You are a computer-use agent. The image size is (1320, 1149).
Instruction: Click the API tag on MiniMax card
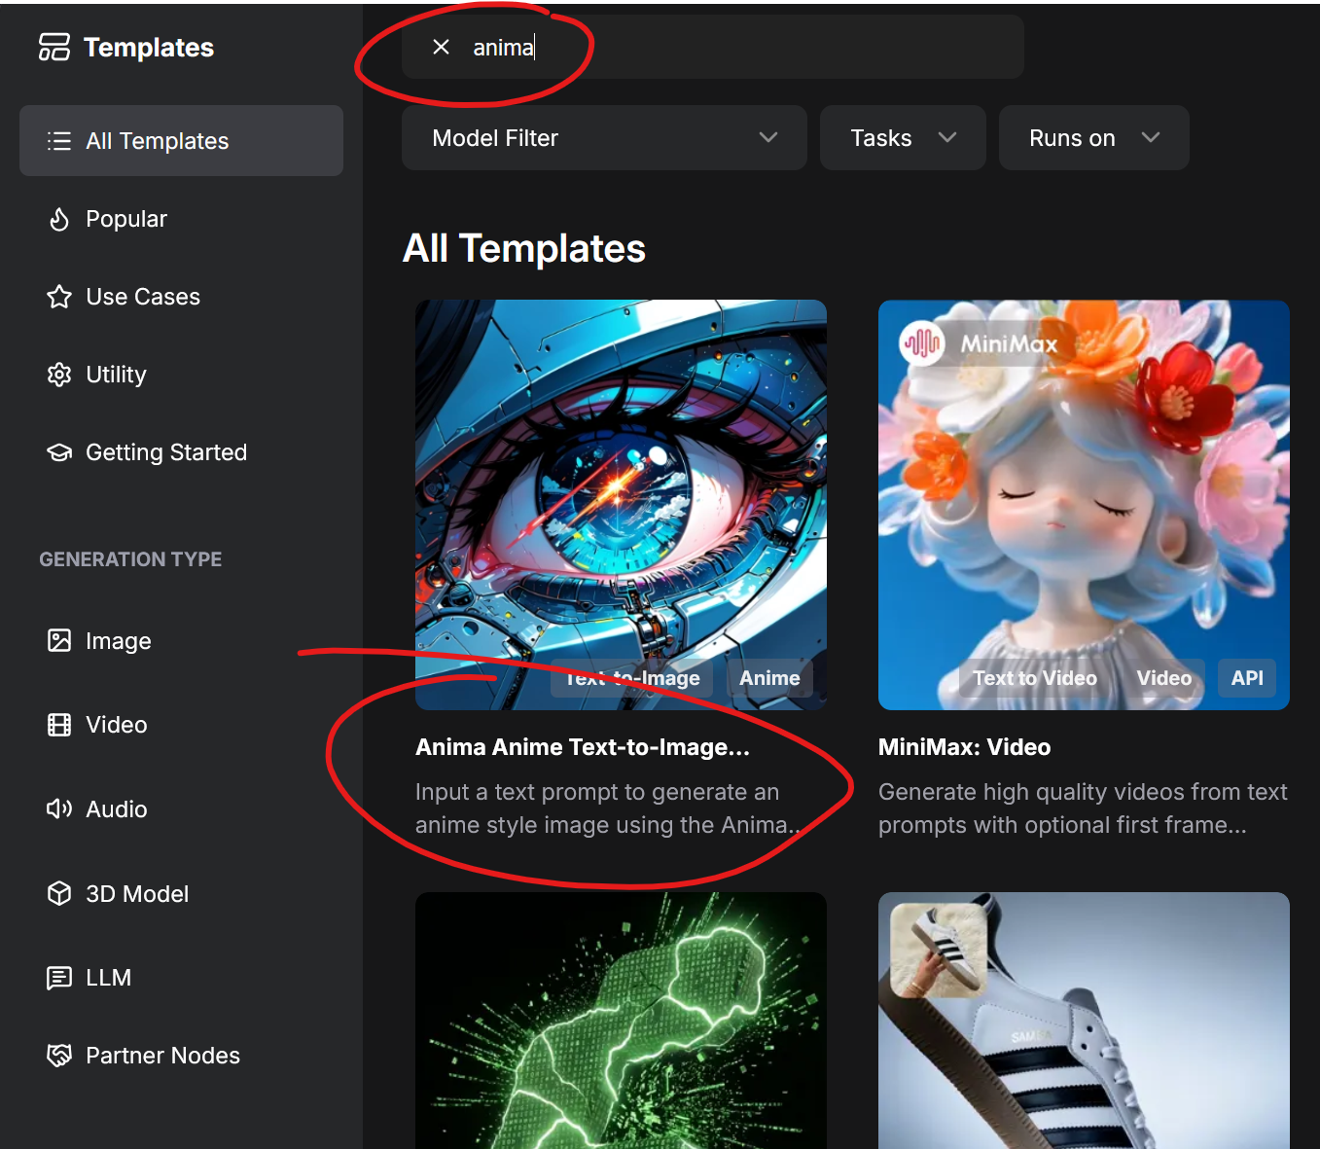(1247, 678)
